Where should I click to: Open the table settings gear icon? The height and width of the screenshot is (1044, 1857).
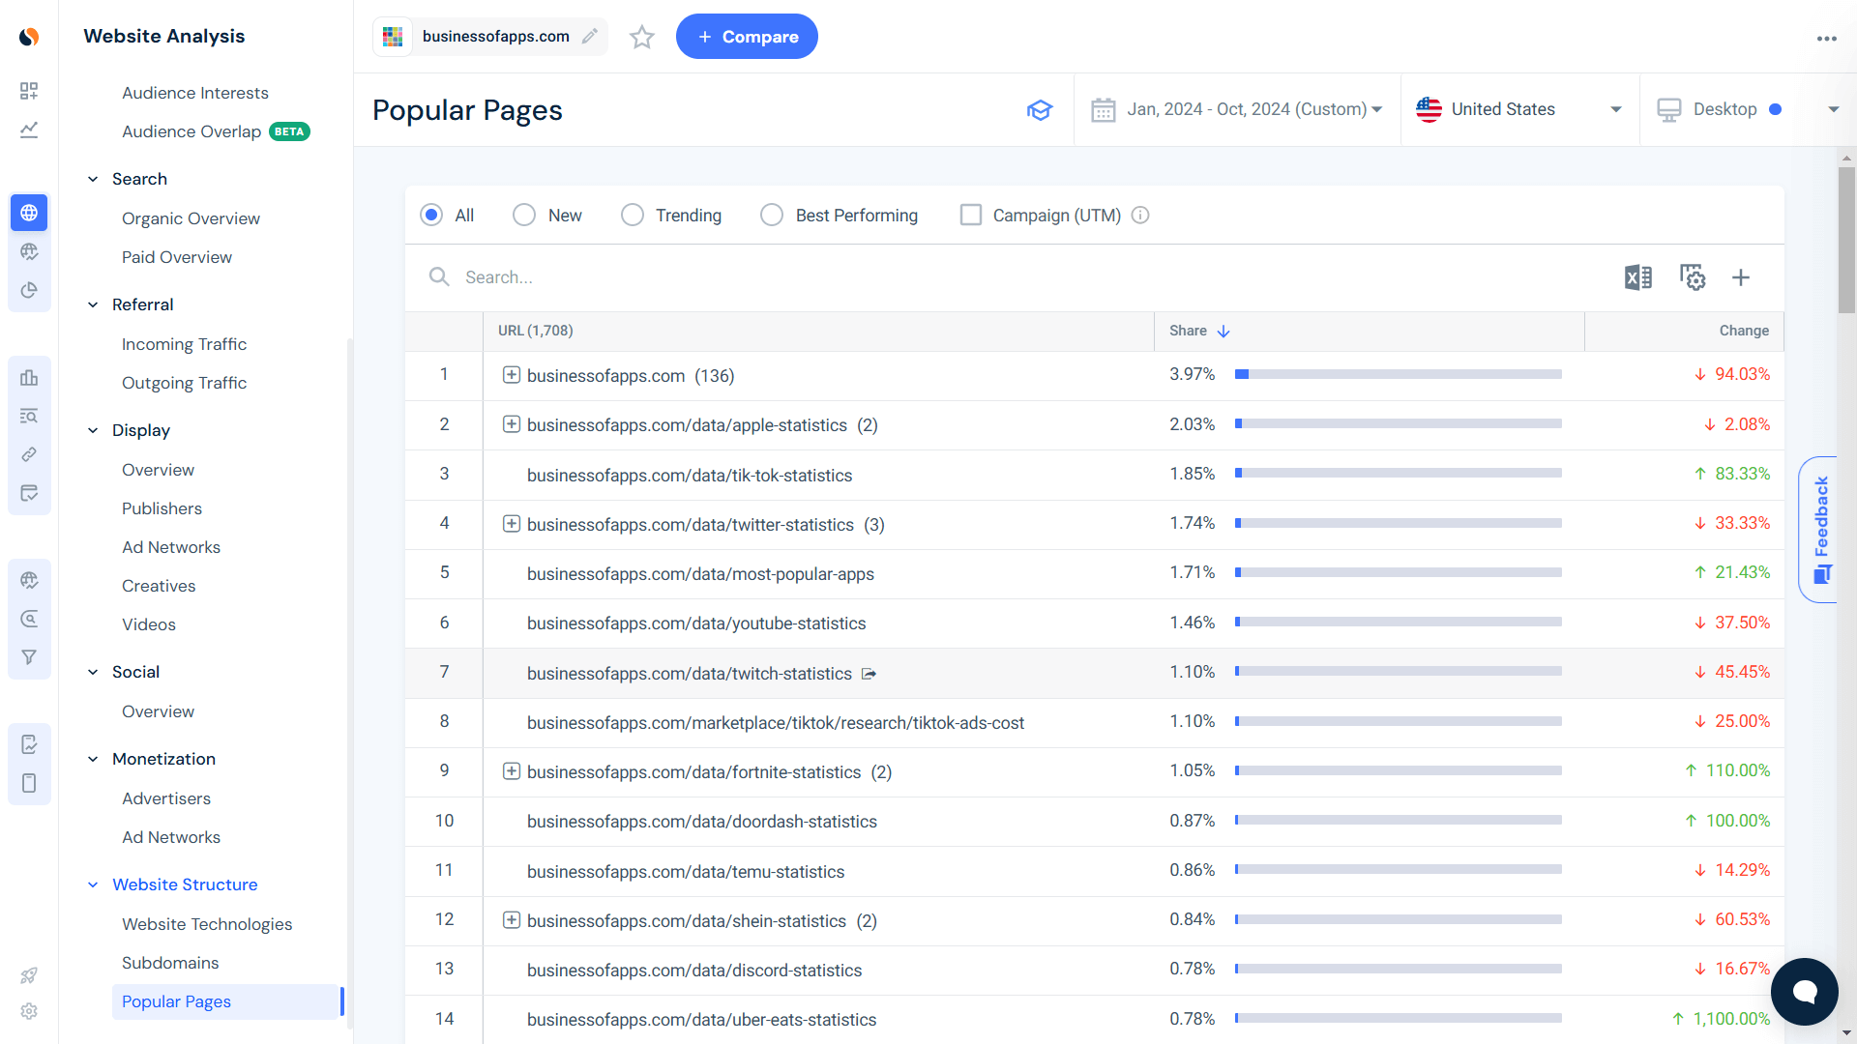(x=1693, y=277)
